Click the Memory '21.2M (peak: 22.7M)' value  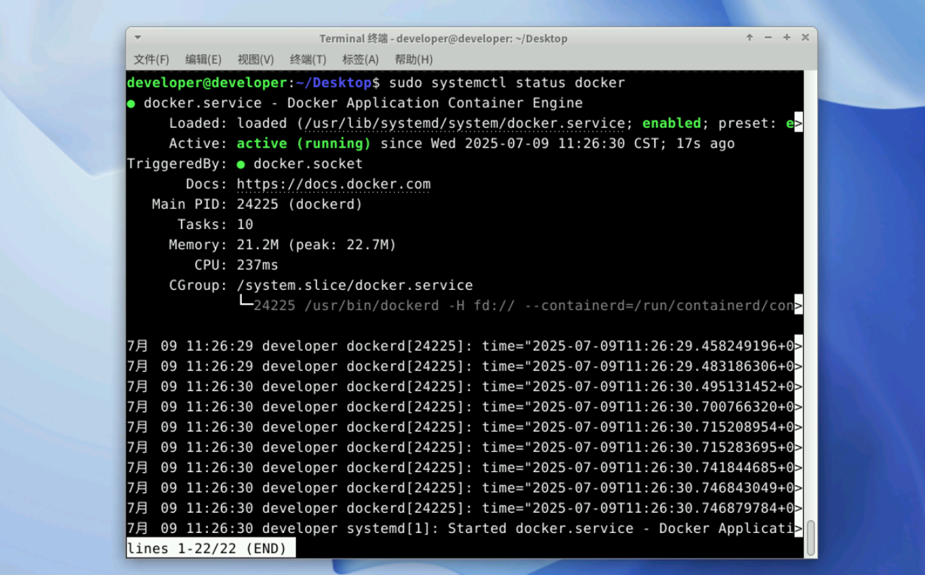pos(316,245)
